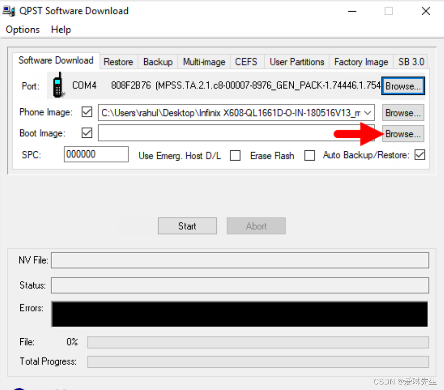Click the 0% file progress text
Image resolution: width=444 pixels, height=390 pixels.
[x=72, y=342]
